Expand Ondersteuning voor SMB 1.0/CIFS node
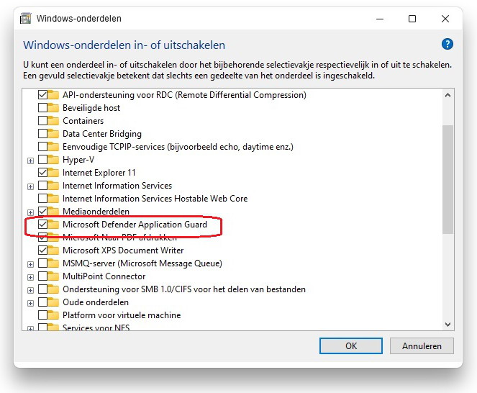Image resolution: width=477 pixels, height=393 pixels. click(30, 290)
